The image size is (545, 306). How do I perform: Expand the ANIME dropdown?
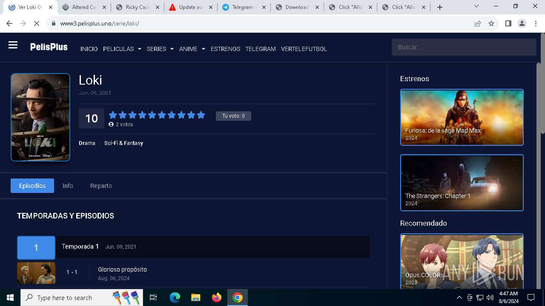coord(192,49)
